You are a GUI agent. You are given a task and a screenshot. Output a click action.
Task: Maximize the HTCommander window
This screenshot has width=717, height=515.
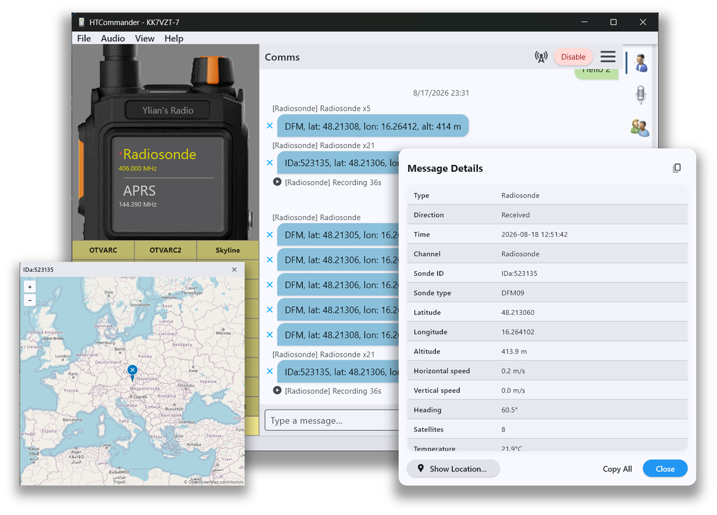(613, 22)
